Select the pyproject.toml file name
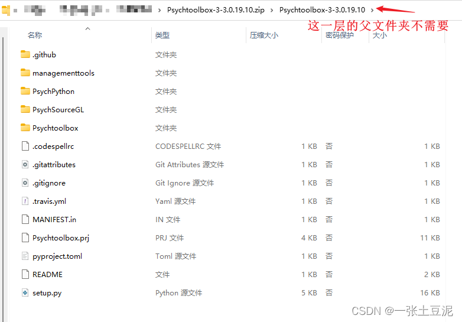This screenshot has width=462, height=322. 57,256
